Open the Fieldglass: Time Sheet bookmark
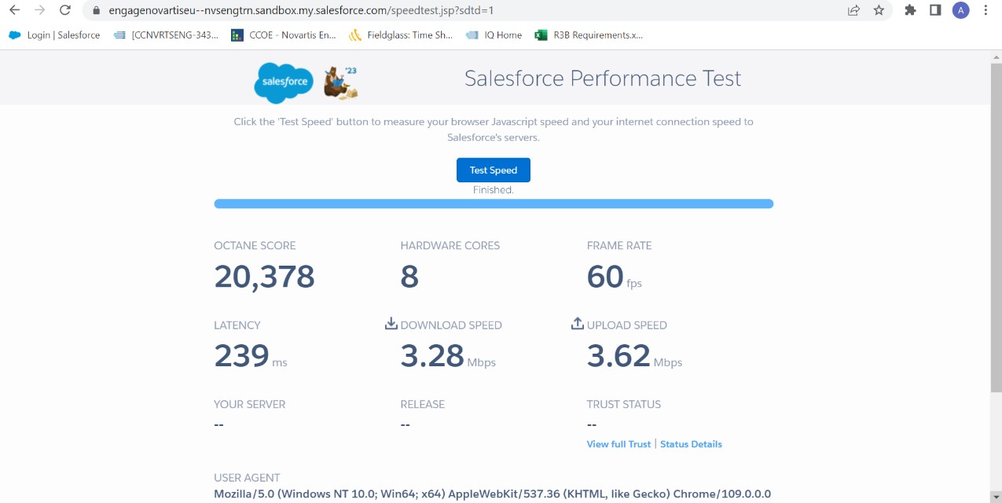 pyautogui.click(x=401, y=35)
